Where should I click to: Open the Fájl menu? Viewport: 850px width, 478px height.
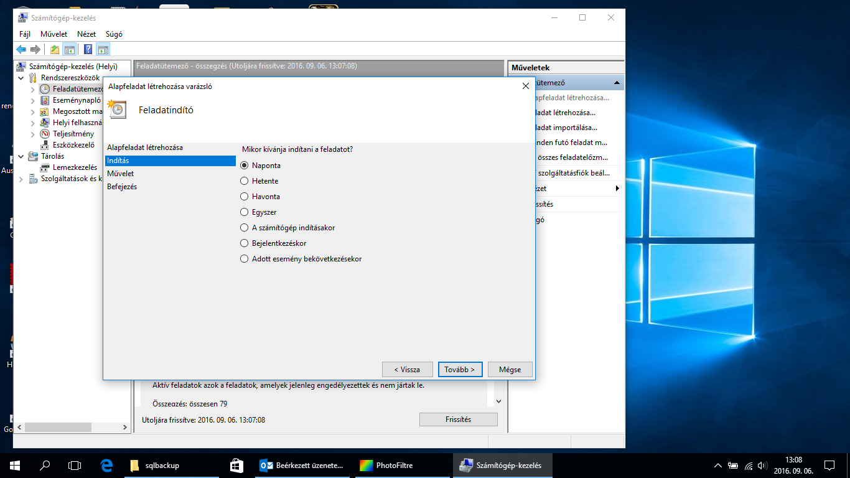(x=25, y=34)
